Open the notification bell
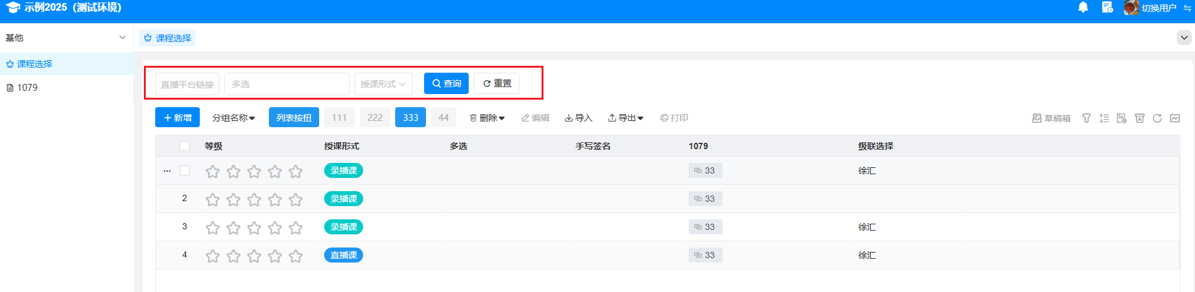The image size is (1195, 292). coord(1083,8)
